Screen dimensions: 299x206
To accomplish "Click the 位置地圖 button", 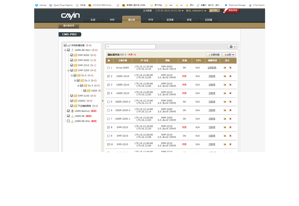I will click(214, 55).
